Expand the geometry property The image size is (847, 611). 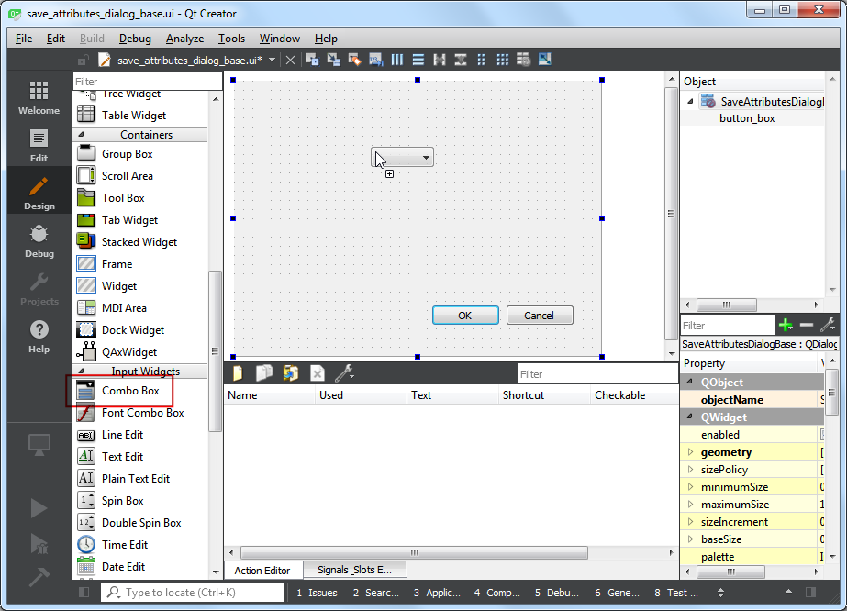[x=690, y=452]
